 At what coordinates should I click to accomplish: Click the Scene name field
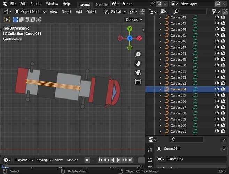[x=135, y=4]
